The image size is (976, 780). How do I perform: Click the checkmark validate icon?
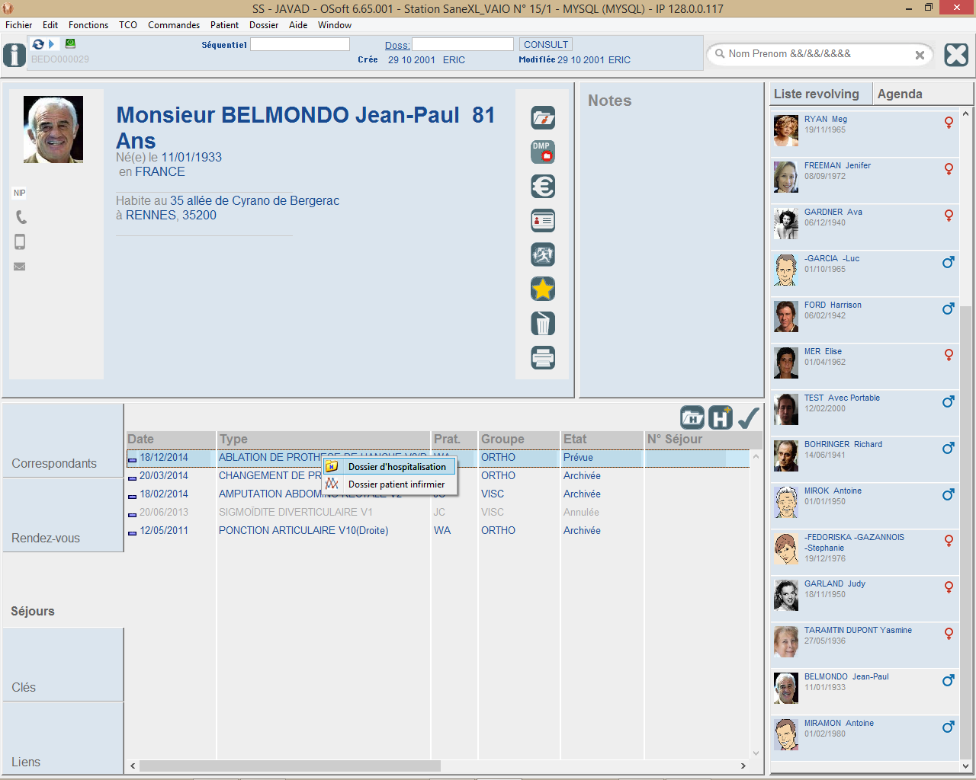point(749,417)
